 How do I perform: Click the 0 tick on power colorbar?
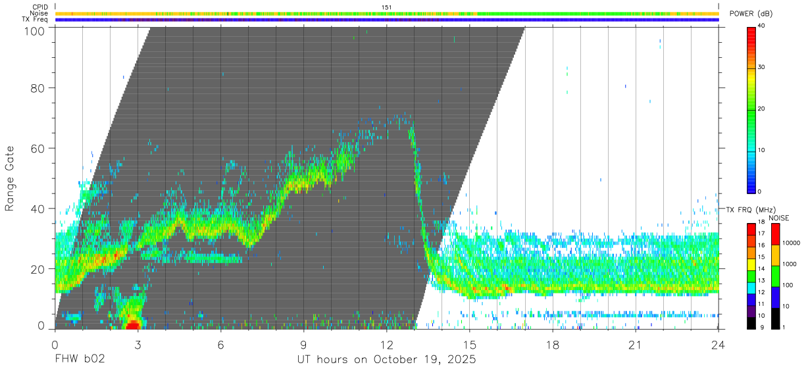click(x=759, y=191)
